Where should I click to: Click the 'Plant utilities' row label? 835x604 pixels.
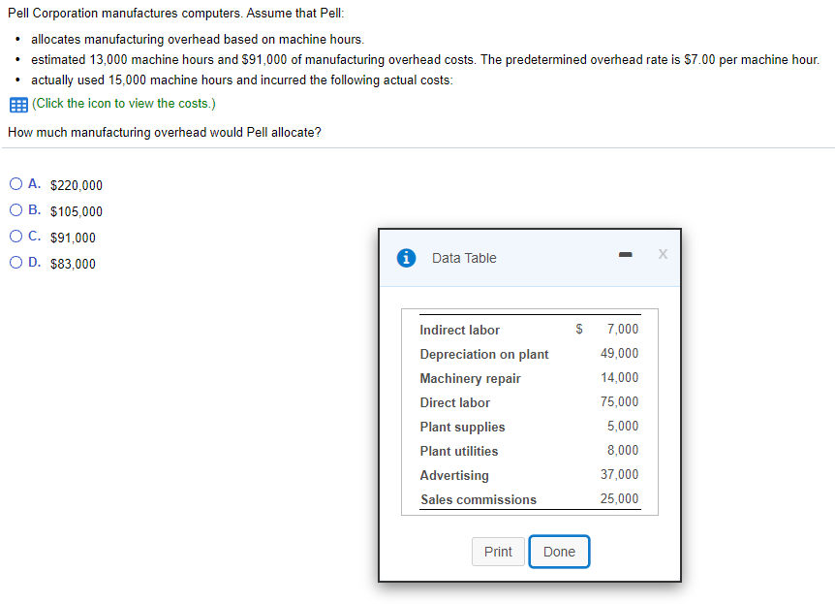tap(459, 451)
